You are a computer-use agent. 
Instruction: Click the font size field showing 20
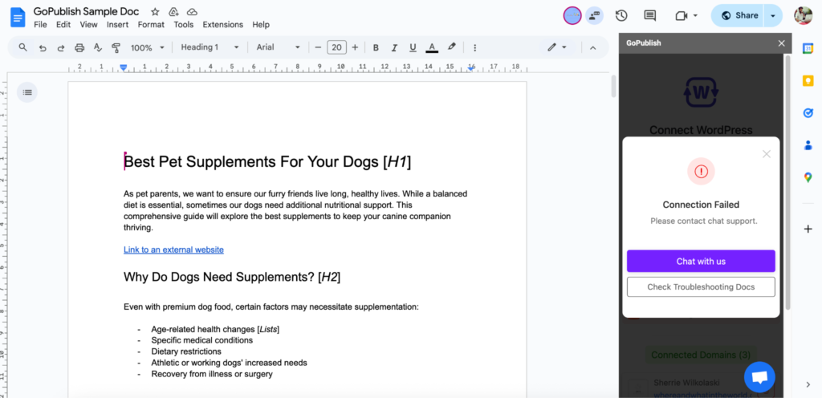[x=336, y=47]
